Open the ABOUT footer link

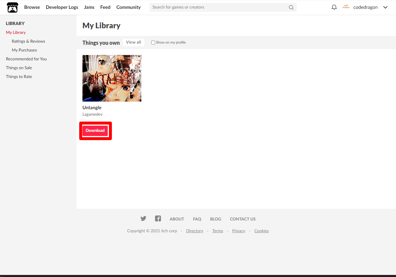(177, 219)
